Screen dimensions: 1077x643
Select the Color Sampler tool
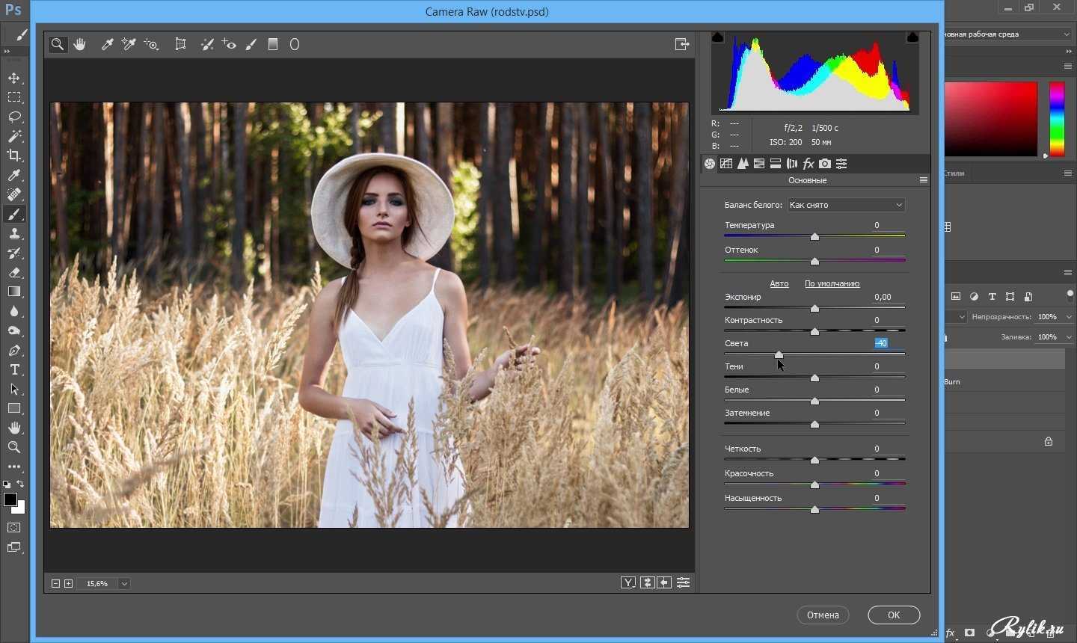pyautogui.click(x=129, y=44)
